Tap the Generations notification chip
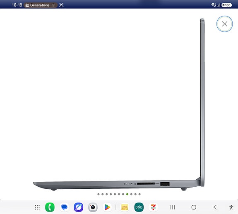 tap(41, 5)
